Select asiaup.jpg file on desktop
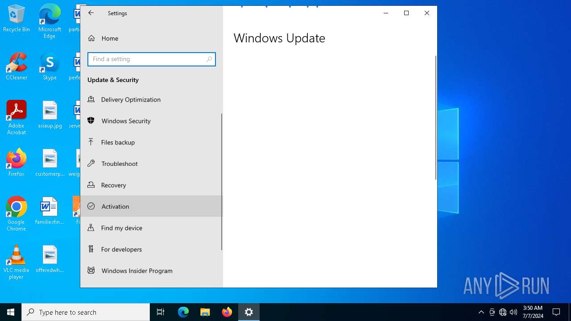The image size is (571, 321). point(50,115)
